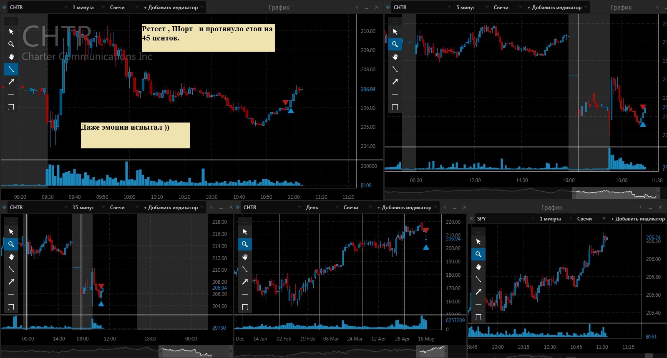Open SPY symbol dropdown
The height and width of the screenshot is (358, 667).
506,219
